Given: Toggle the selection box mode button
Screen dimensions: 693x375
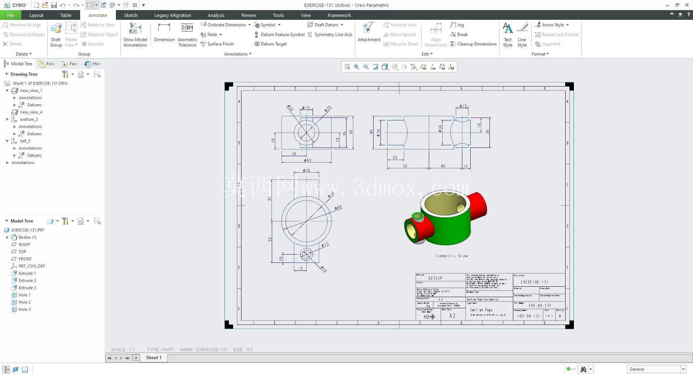Looking at the screenshot, I should point(90,5).
